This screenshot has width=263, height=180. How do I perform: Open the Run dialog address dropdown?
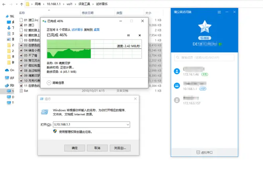(x=127, y=125)
